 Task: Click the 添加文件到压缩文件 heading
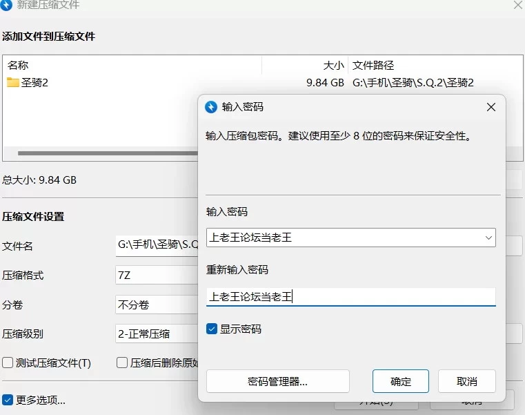[48, 36]
